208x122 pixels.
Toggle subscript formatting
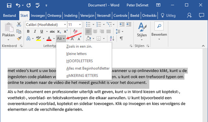(x=59, y=31)
